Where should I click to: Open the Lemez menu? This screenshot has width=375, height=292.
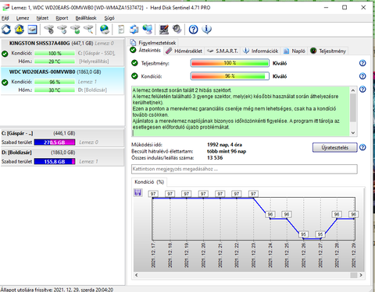[23, 18]
